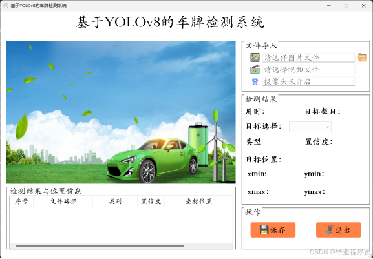Click the 类型 label
The image size is (373, 259).
(x=253, y=141)
